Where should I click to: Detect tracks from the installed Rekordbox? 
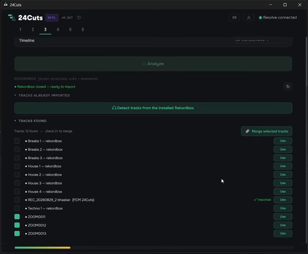tap(153, 108)
